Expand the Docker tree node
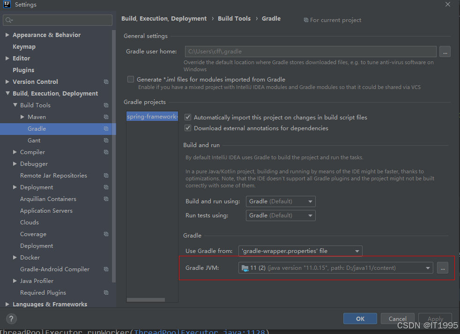460x334 pixels. (15, 257)
